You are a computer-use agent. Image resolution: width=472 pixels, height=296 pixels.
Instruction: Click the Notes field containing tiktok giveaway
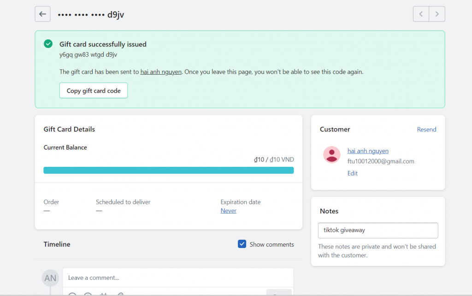point(378,230)
